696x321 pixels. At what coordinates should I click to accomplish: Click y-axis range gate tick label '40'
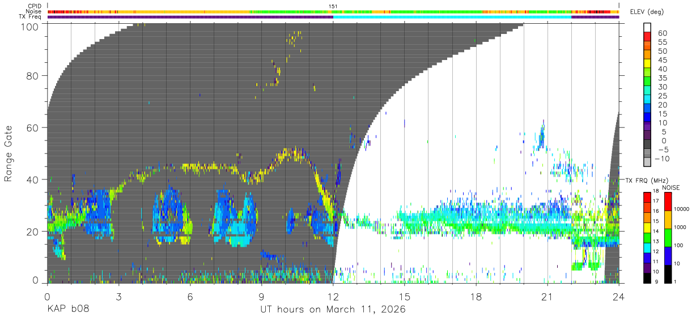(x=32, y=179)
